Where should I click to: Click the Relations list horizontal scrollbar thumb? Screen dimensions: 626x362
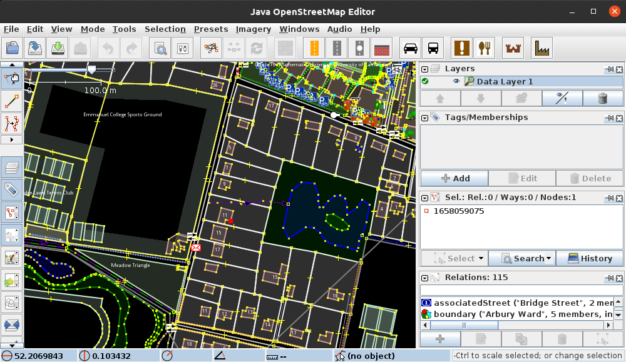463,325
